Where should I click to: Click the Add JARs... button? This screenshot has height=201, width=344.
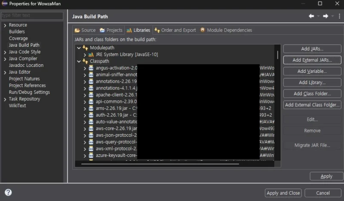(x=312, y=49)
